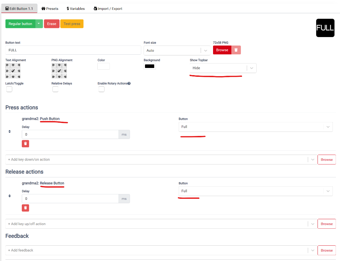This screenshot has height=261, width=340.
Task: Set PNG Alignment to middle right
Action: pyautogui.click(x=65, y=71)
